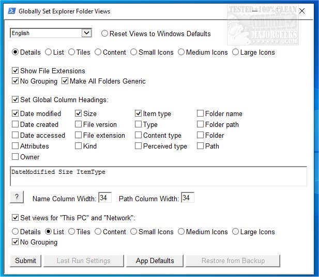Tick the Folder path column checkbox

201,124
